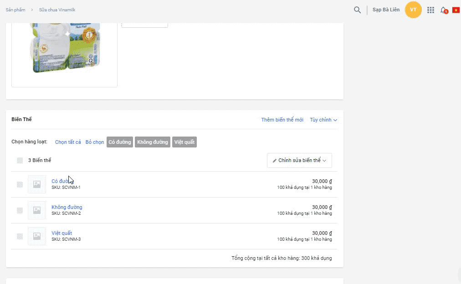Switch language using Vietnam flag icon
461x284 pixels.
tap(456, 10)
